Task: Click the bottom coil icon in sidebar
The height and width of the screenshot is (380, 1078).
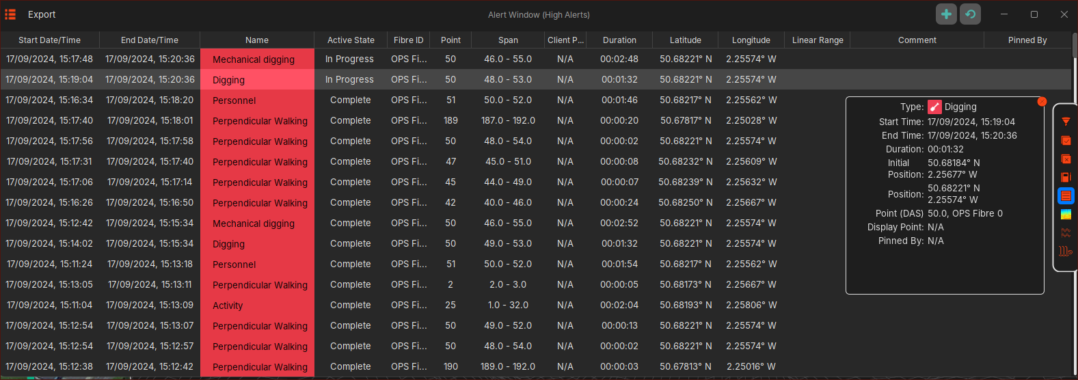Action: 1065,252
